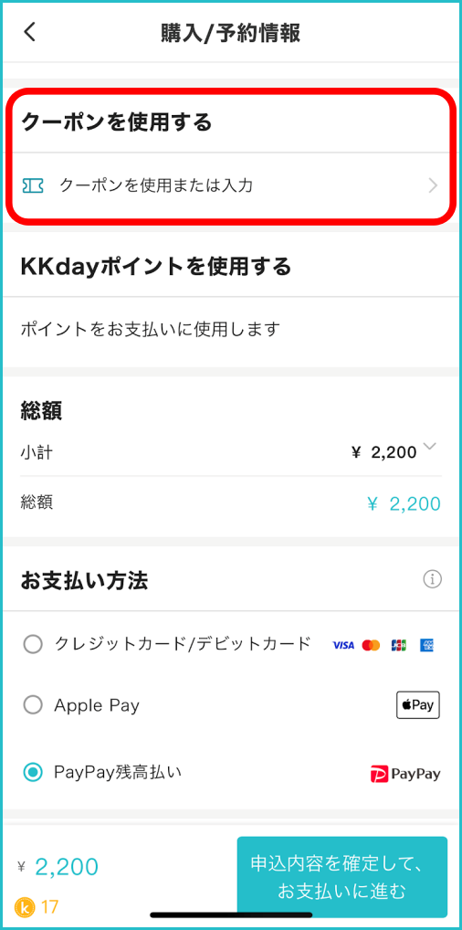Tap ポイントをお支払いに使用します row
The width and height of the screenshot is (462, 930).
click(231, 329)
